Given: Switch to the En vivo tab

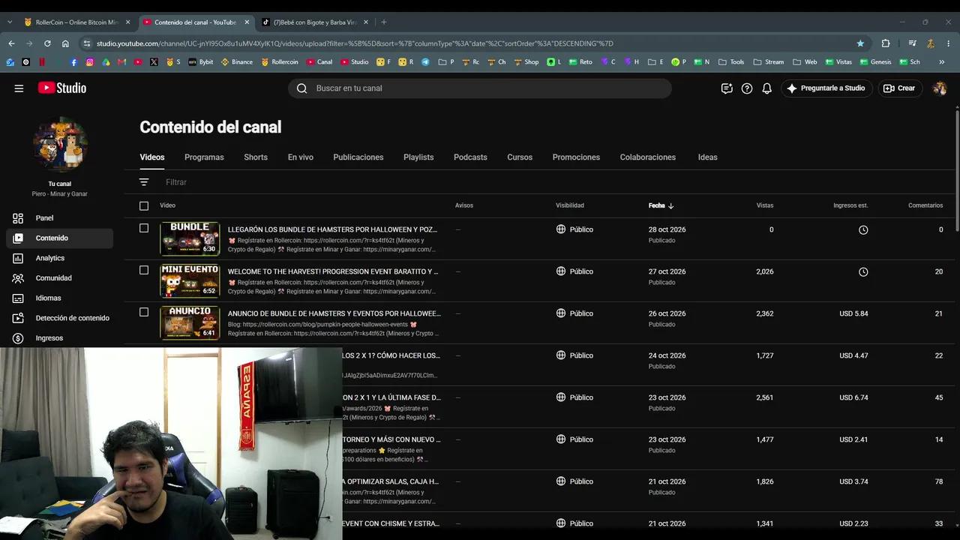Looking at the screenshot, I should tap(301, 157).
